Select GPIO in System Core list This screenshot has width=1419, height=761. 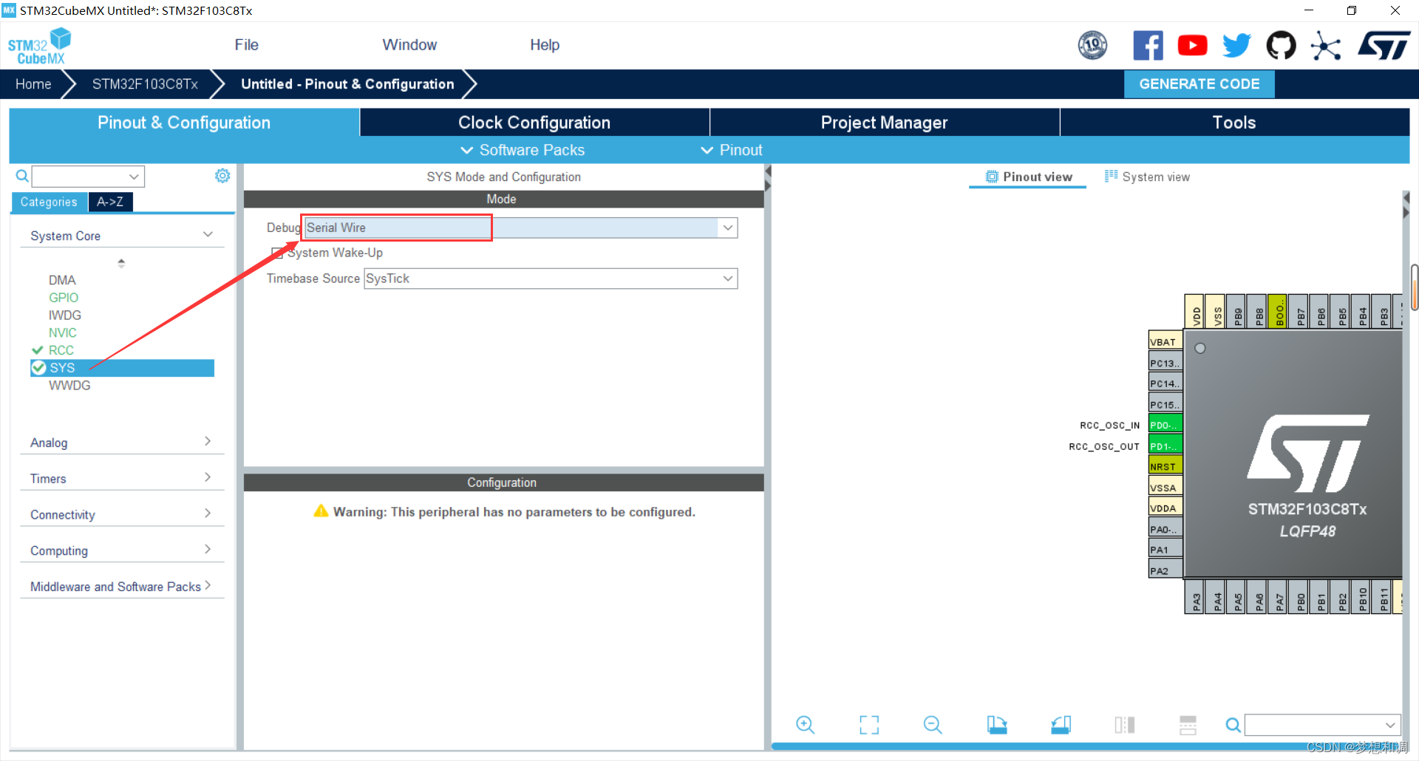(64, 298)
